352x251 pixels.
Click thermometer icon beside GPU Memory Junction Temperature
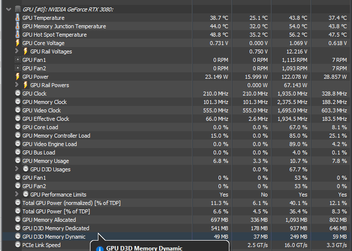point(17,26)
